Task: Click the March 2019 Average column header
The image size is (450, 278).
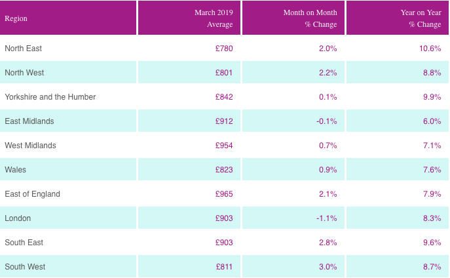Action: [x=214, y=18]
